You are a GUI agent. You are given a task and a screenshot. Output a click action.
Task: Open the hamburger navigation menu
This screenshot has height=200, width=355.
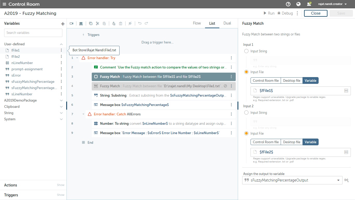coord(4,4)
